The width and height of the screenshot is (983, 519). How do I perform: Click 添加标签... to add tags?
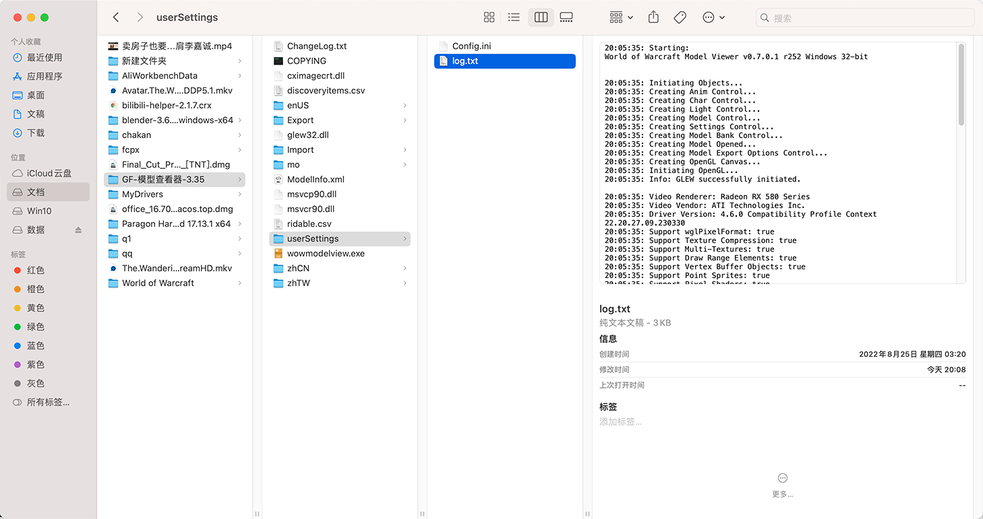coord(620,422)
